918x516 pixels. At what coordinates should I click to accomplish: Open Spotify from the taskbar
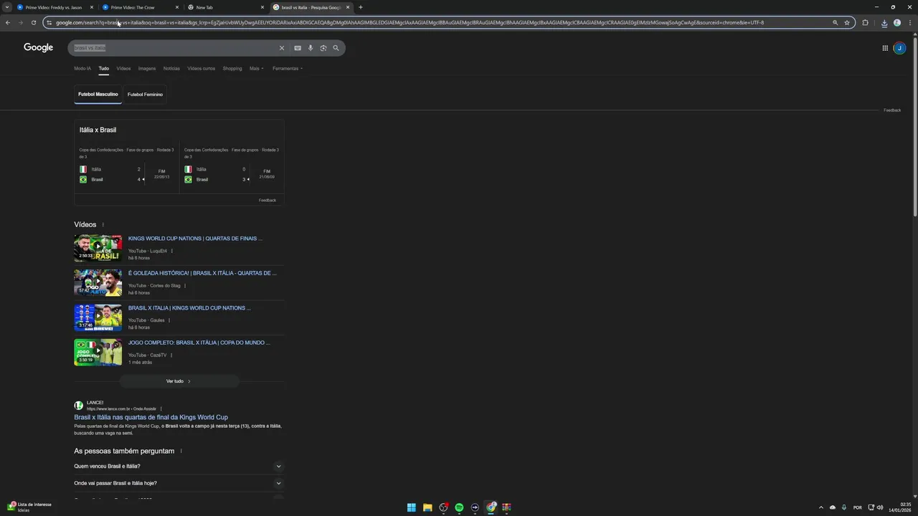pyautogui.click(x=459, y=507)
